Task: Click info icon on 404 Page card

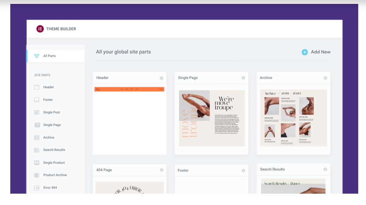Action: [161, 170]
